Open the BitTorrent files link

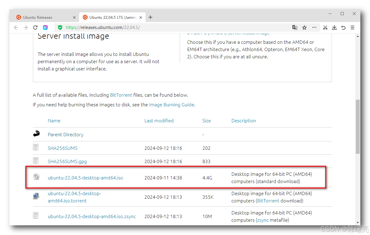121,95
